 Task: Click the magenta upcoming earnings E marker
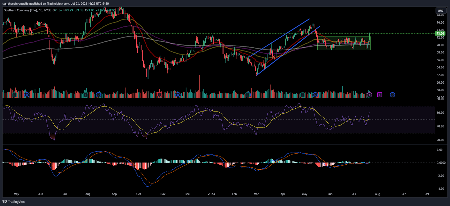click(380, 95)
